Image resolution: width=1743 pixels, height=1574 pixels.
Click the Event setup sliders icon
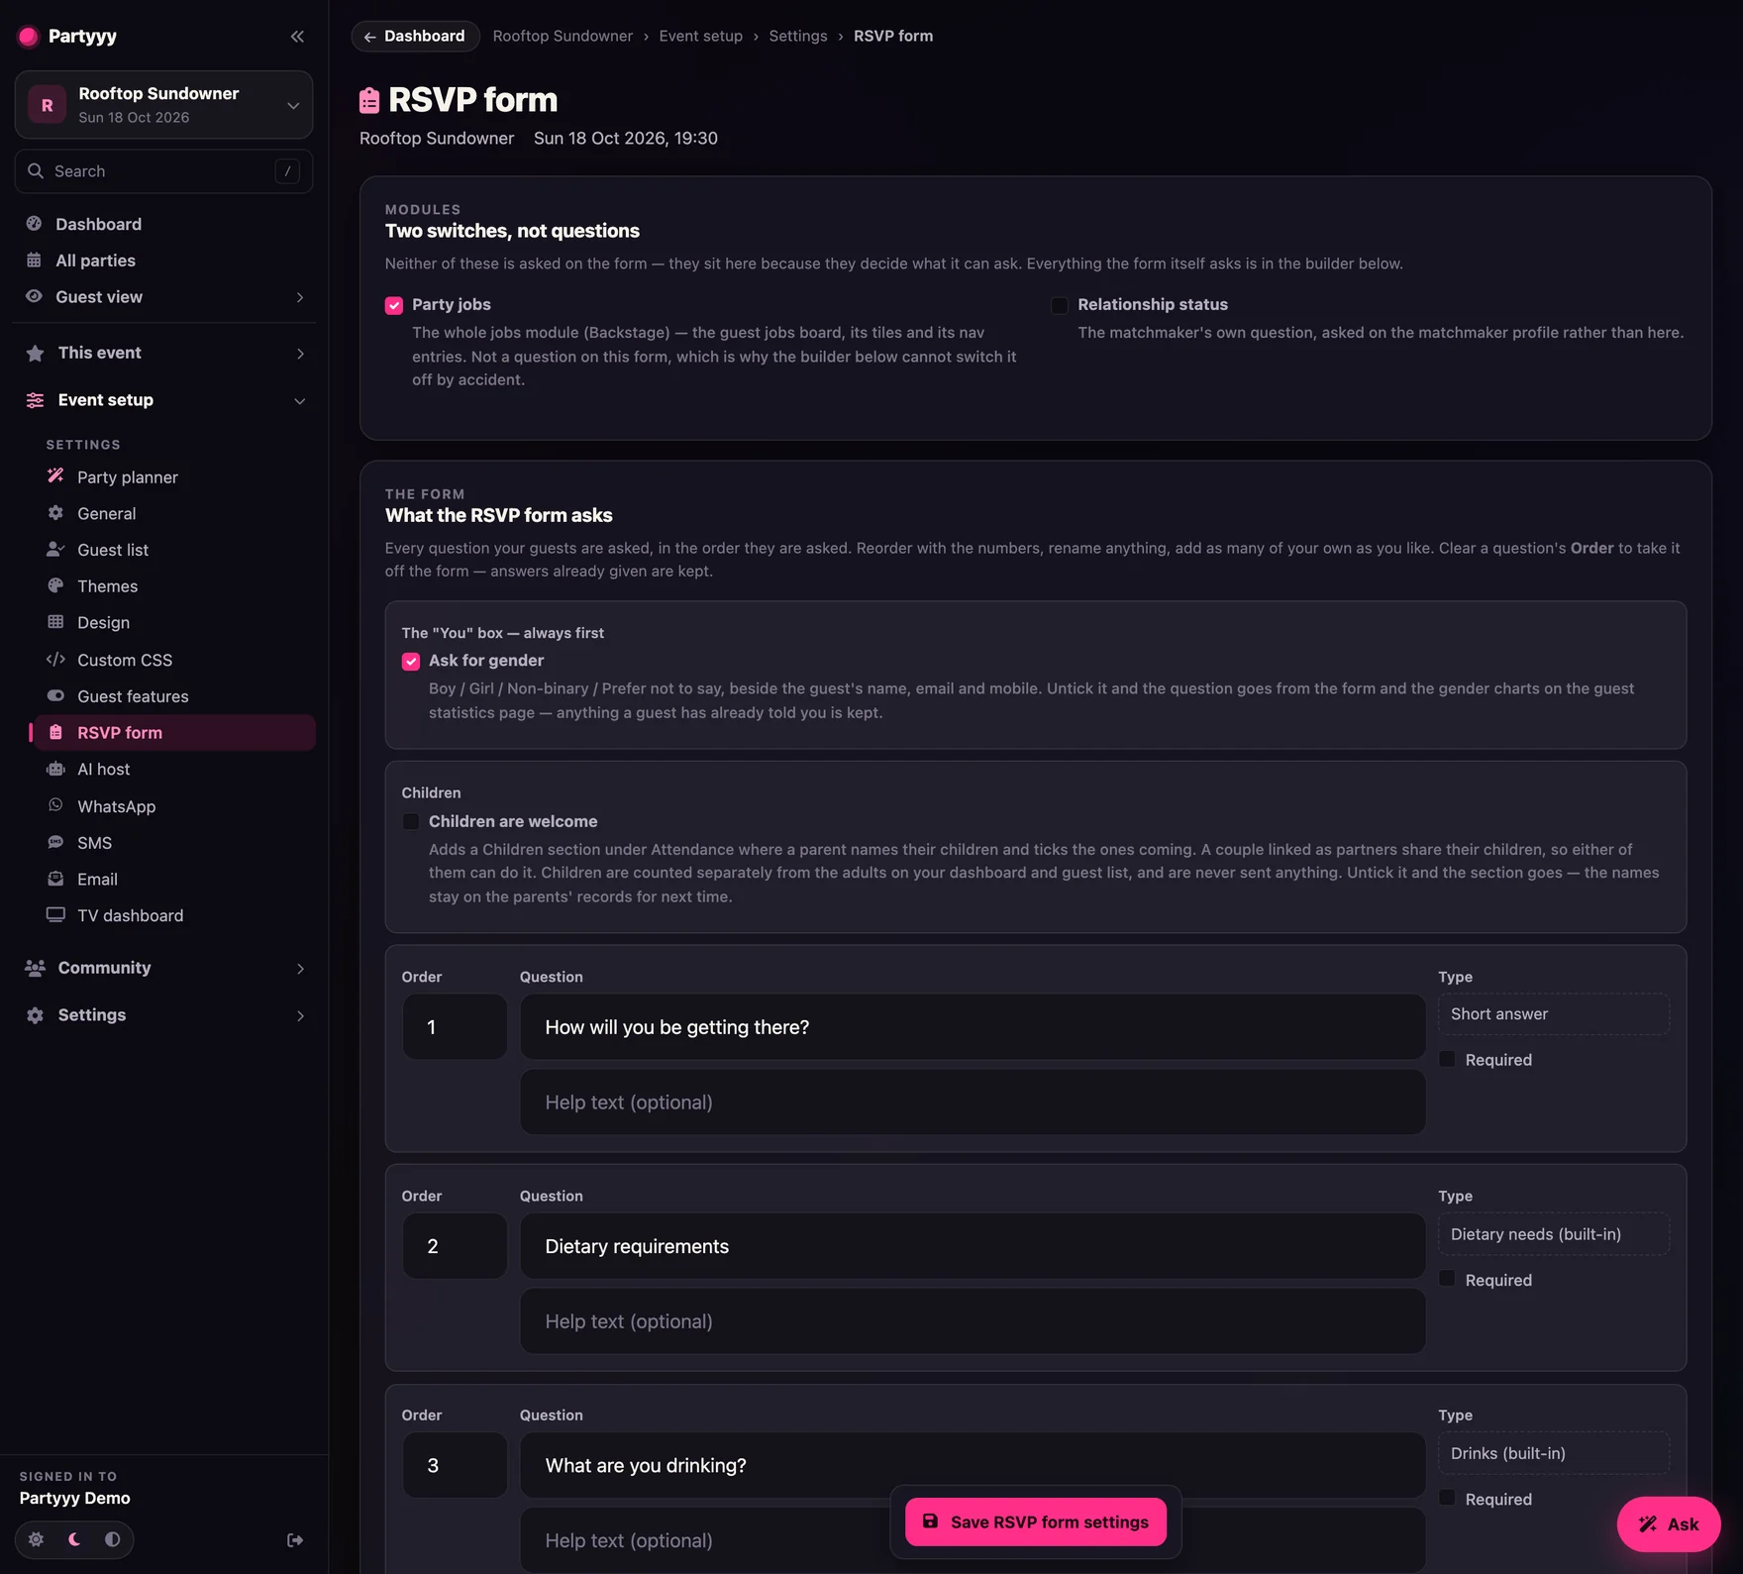[36, 400]
